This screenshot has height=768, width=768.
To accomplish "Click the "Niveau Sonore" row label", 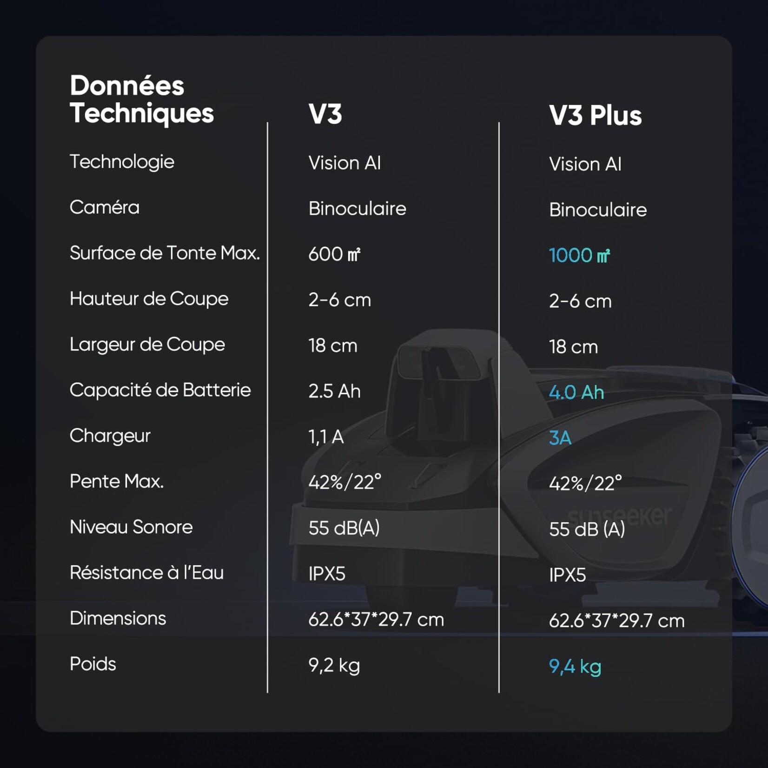I will (x=131, y=527).
